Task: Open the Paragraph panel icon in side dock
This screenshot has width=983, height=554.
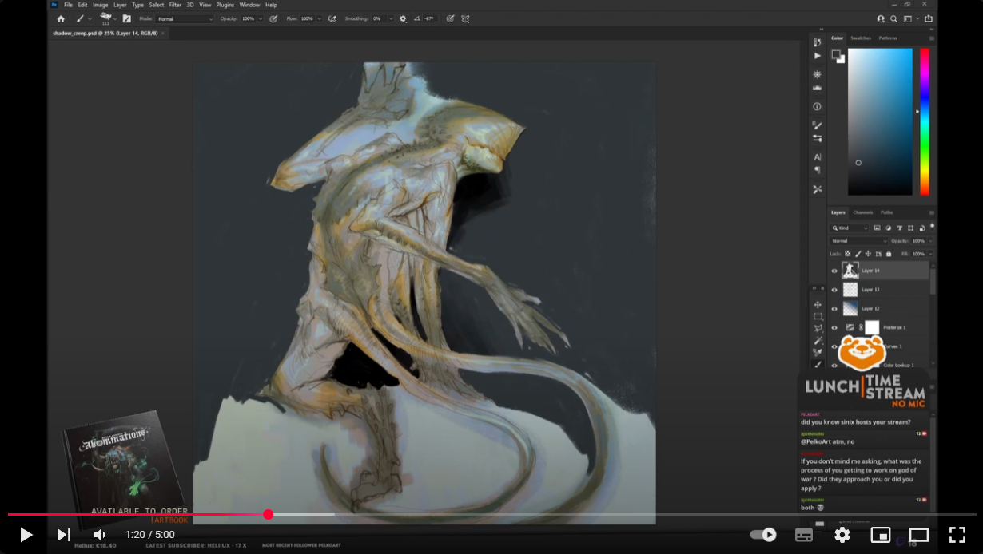Action: pyautogui.click(x=817, y=170)
